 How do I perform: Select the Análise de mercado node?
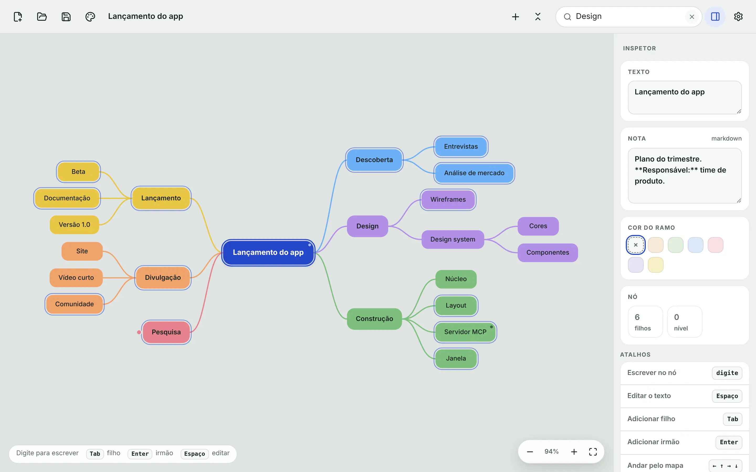[474, 173]
